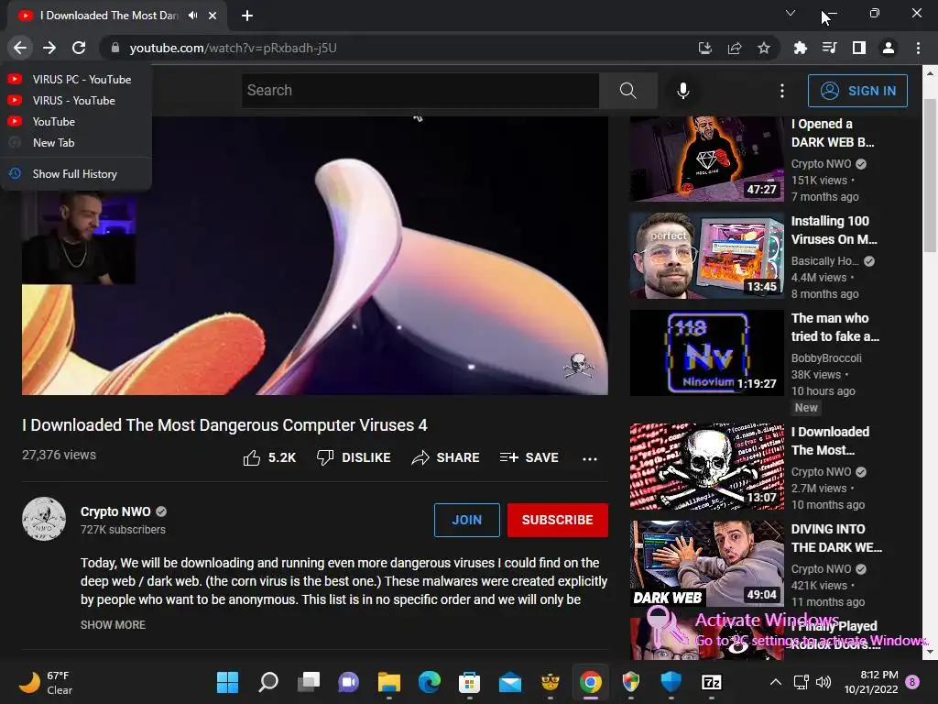Viewport: 938px width, 704px height.
Task: Open the Chrome profile icon
Action: [889, 48]
